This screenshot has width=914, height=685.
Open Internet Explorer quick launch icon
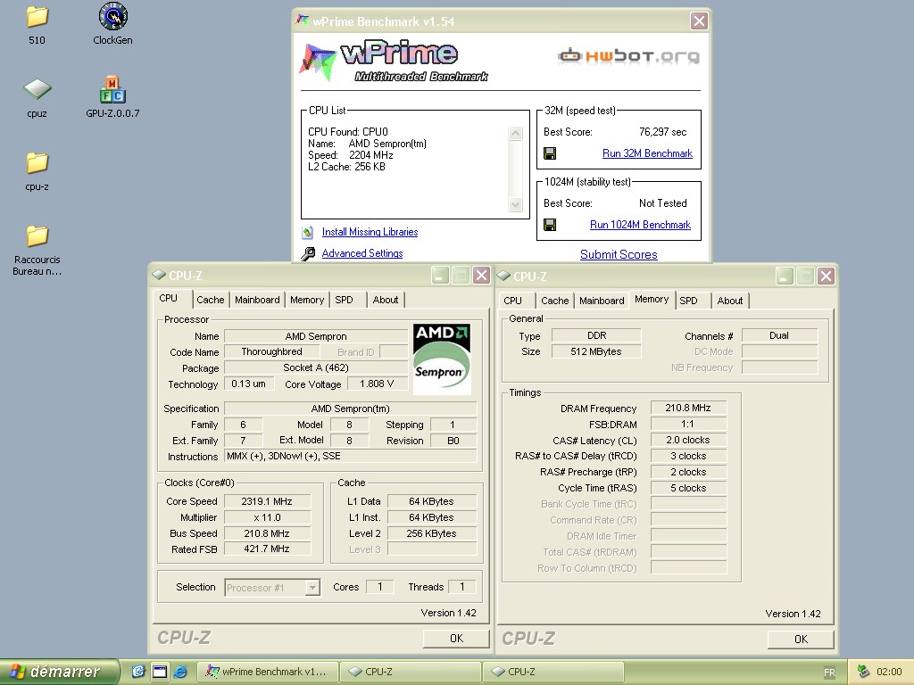pos(180,672)
